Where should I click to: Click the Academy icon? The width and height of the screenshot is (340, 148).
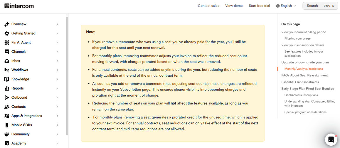[7, 143]
